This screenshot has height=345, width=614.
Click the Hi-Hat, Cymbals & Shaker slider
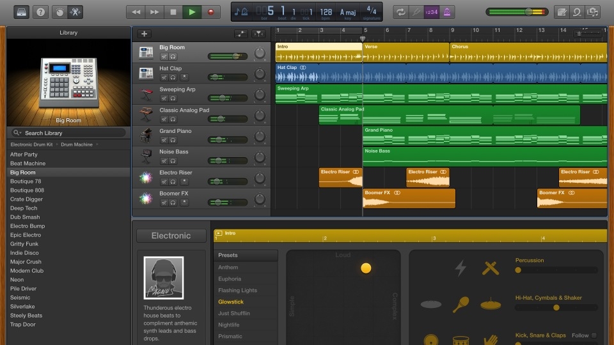click(x=556, y=307)
